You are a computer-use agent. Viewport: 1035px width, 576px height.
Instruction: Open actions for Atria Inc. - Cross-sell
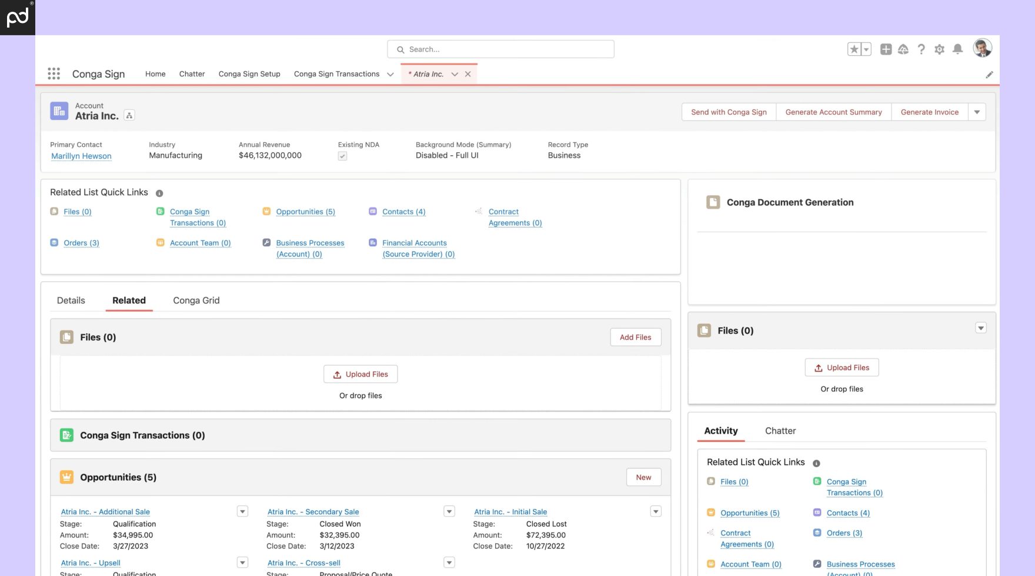(x=449, y=562)
